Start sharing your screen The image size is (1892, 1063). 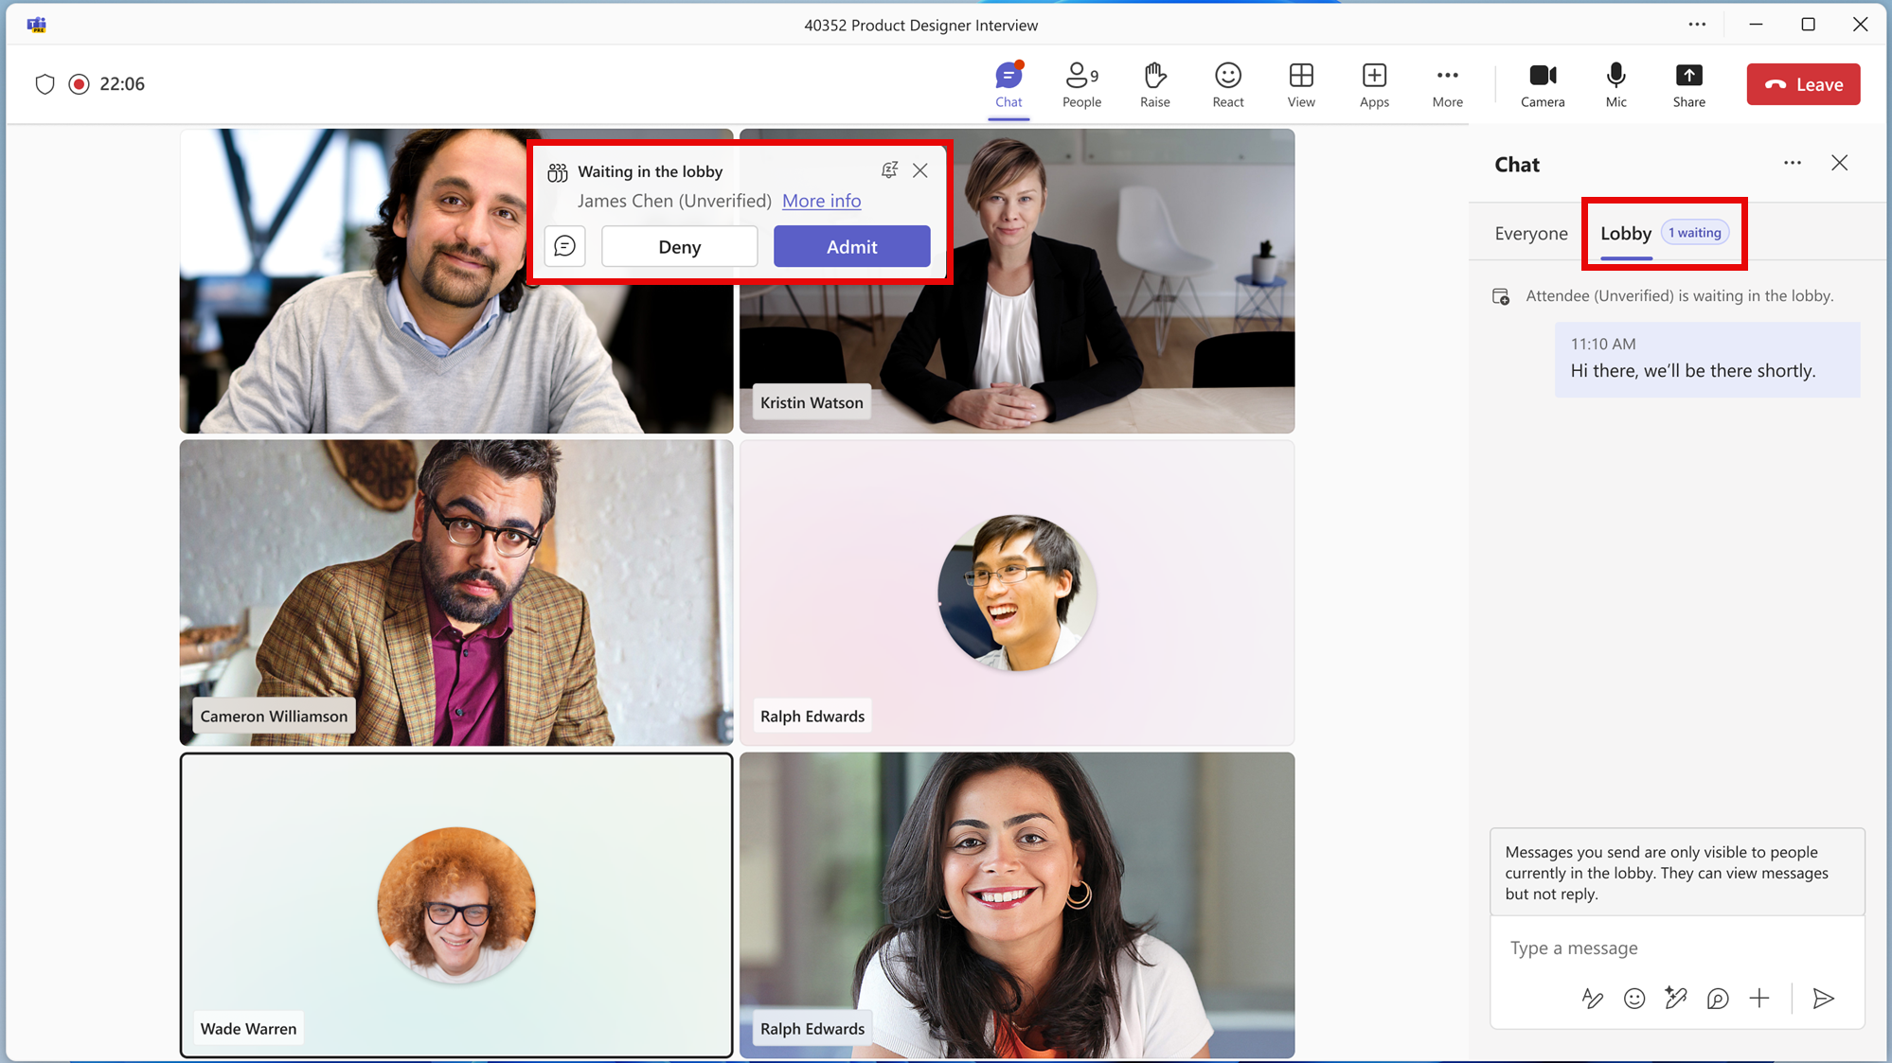[1688, 84]
